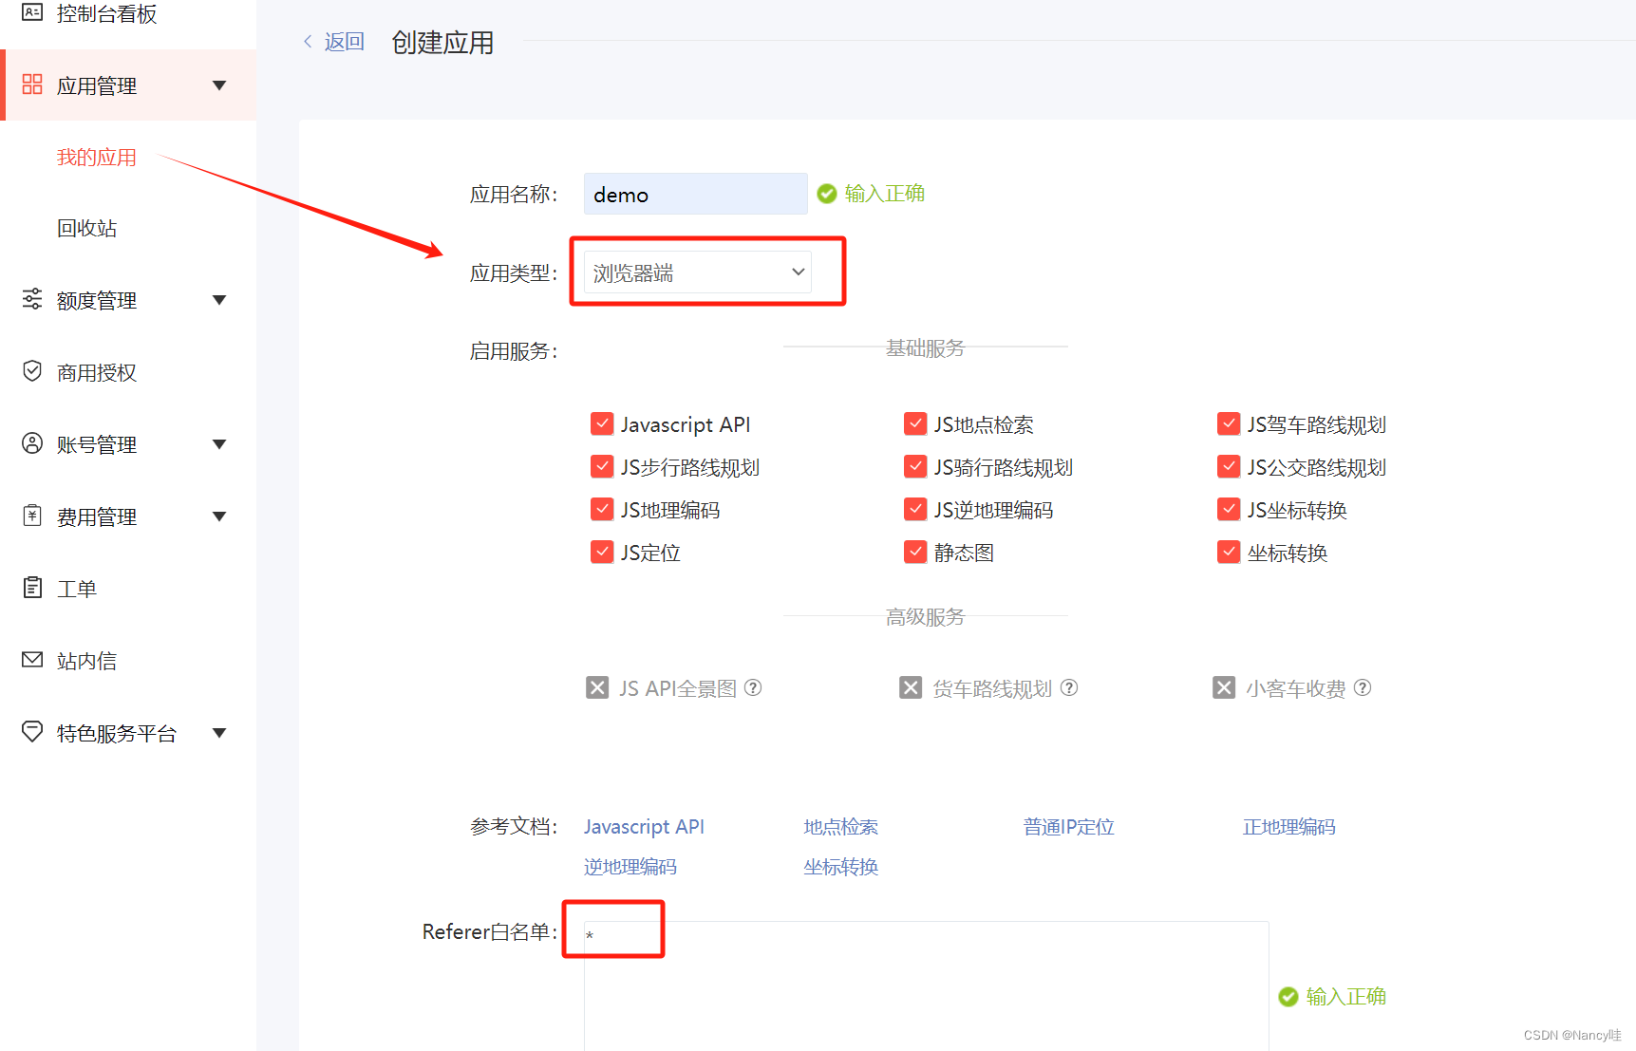The image size is (1636, 1051).
Task: Click the 工单 clipboard icon
Action: [32, 588]
